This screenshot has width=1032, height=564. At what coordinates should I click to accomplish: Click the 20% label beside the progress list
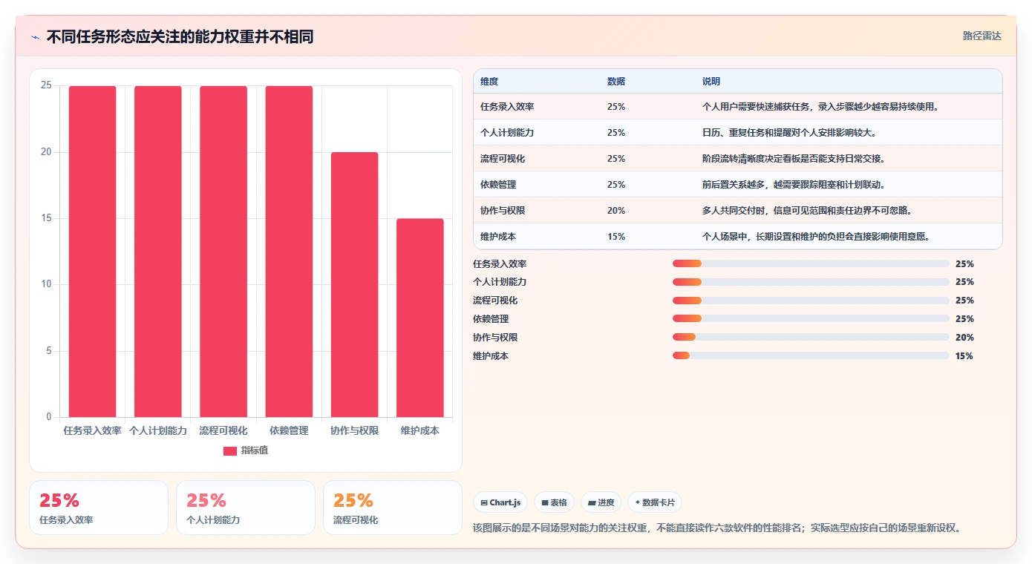point(964,338)
